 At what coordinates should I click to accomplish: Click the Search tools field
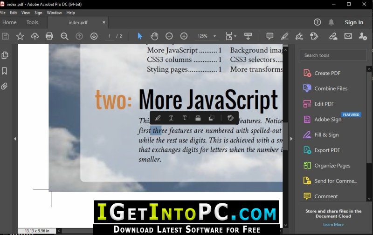point(333,55)
